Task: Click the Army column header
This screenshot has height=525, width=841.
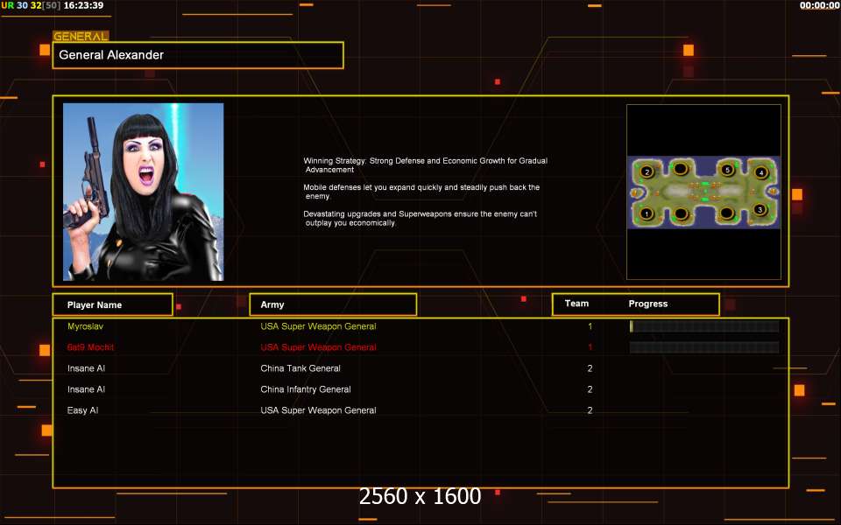Action: click(x=333, y=304)
